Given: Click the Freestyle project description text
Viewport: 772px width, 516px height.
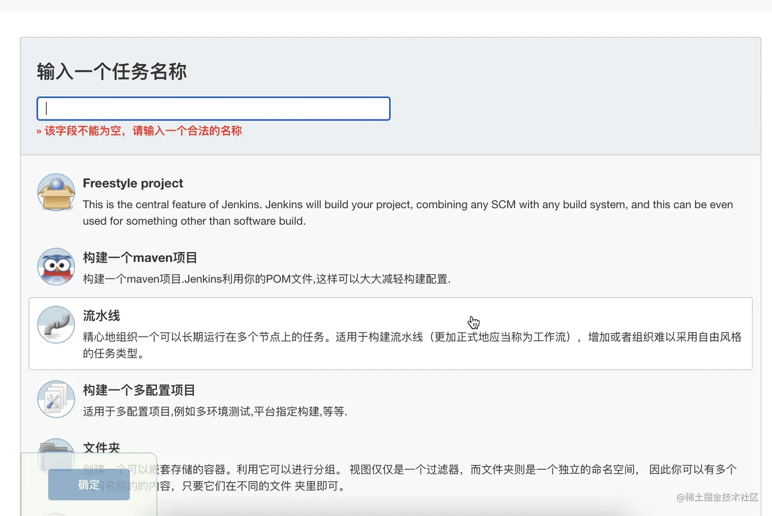Looking at the screenshot, I should [x=408, y=213].
